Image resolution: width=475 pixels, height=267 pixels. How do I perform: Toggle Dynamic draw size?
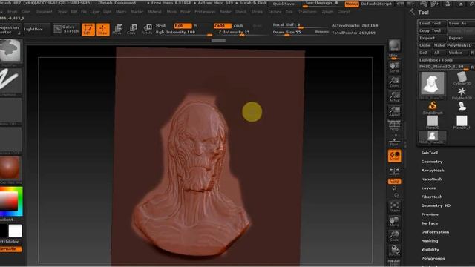tap(321, 32)
